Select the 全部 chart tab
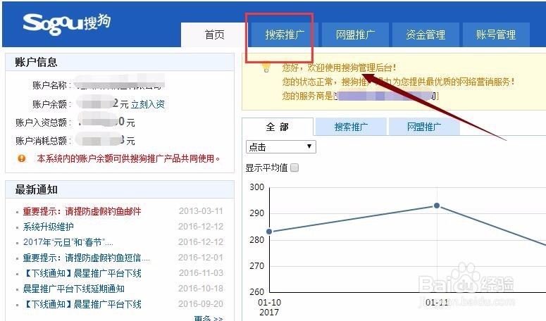Image resolution: width=546 pixels, height=321 pixels. click(278, 127)
